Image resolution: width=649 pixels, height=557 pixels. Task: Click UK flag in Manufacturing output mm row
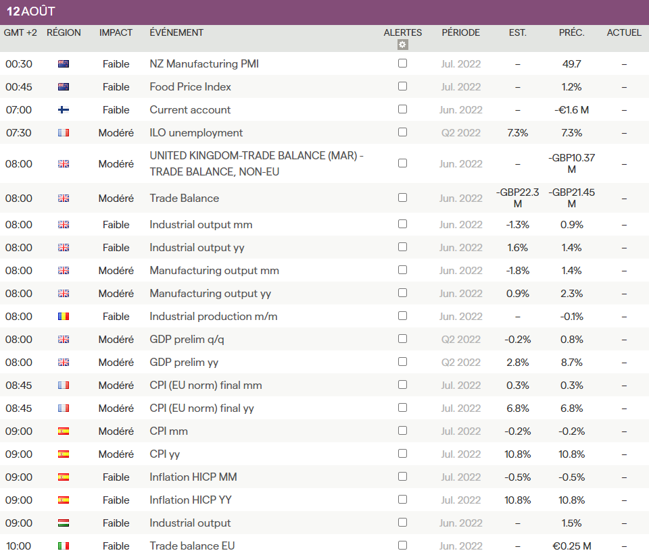click(x=64, y=271)
